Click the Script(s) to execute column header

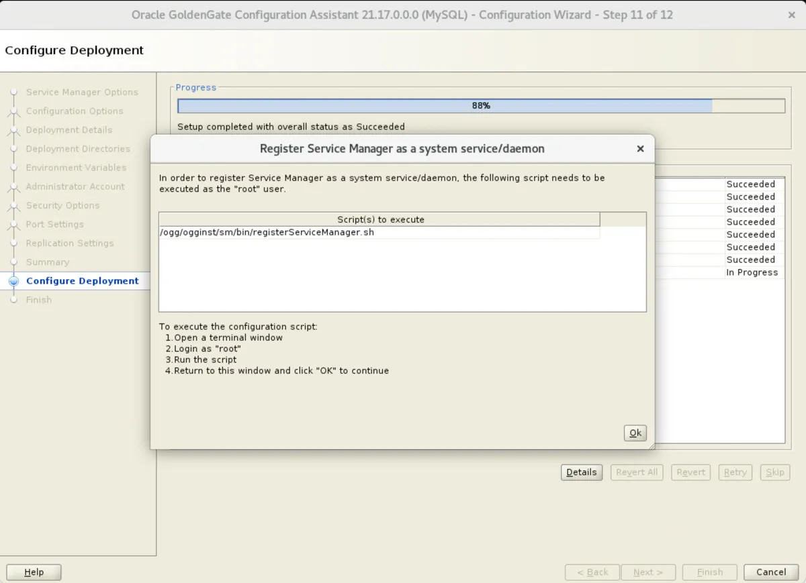pos(379,219)
